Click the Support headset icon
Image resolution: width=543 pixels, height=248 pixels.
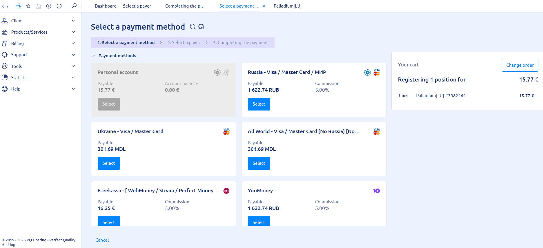tap(5, 55)
